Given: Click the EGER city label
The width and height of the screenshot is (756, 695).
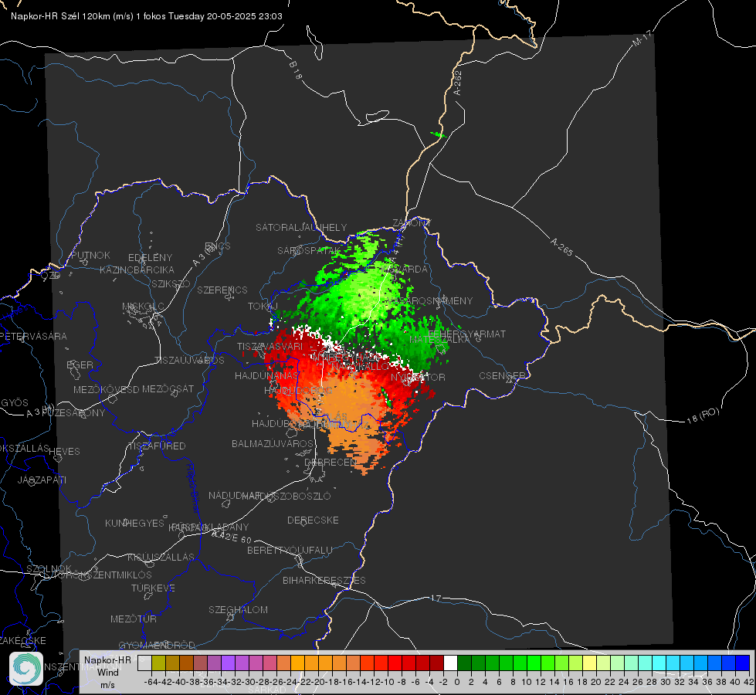Looking at the screenshot, I should tap(80, 364).
